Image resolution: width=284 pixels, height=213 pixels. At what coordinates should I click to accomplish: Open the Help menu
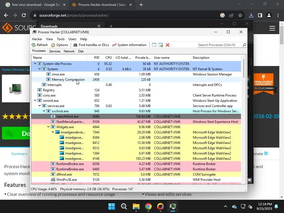tap(83, 39)
